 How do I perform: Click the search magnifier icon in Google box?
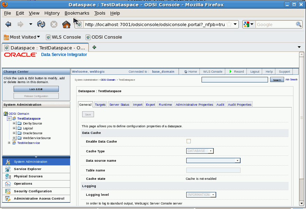[299, 24]
